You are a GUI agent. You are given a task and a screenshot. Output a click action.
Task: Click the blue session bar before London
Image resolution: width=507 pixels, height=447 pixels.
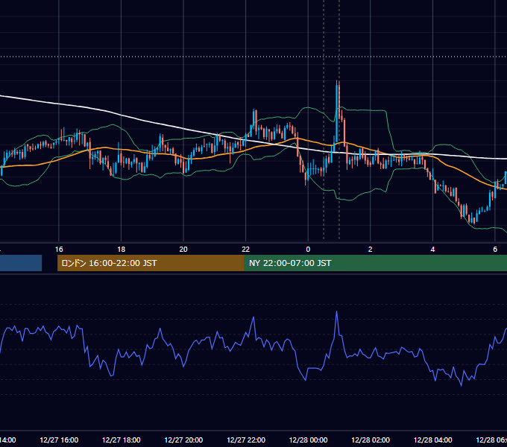(21, 263)
